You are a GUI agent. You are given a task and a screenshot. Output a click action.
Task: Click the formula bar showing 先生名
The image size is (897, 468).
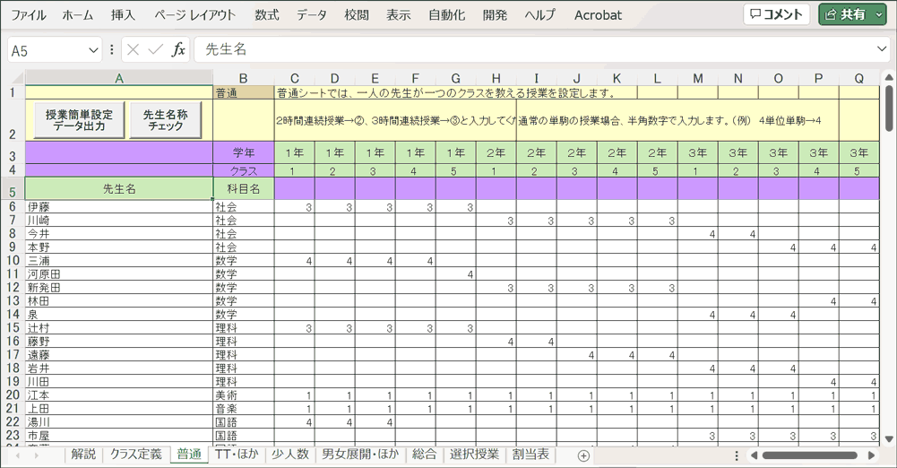tap(535, 50)
